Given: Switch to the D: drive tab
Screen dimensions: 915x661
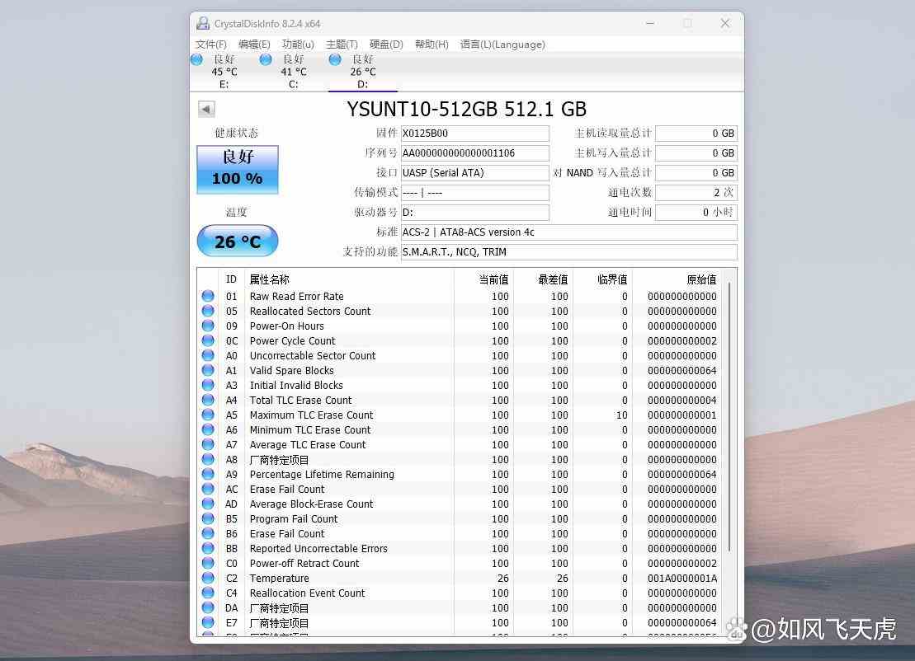Looking at the screenshot, I should 362,72.
